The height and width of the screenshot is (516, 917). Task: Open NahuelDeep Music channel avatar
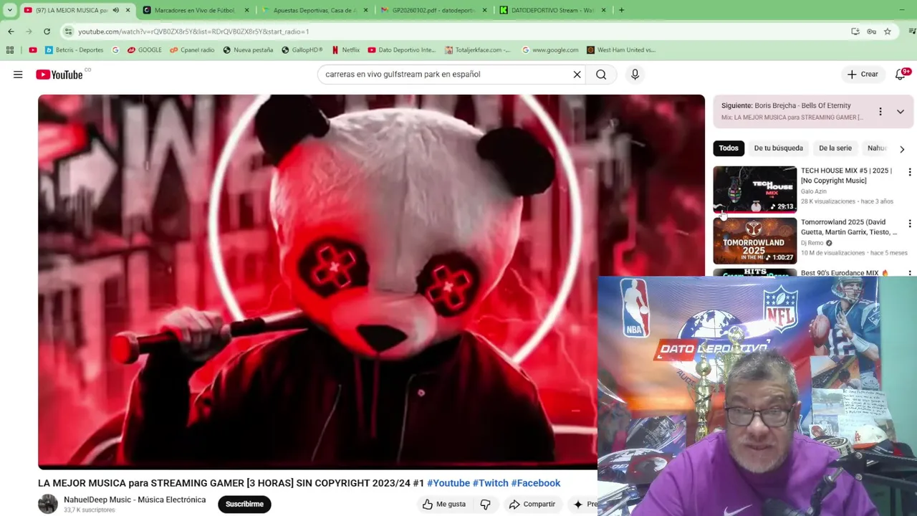coord(48,504)
